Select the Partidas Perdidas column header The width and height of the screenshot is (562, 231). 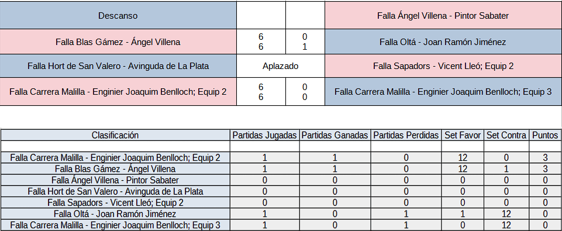(x=406, y=135)
